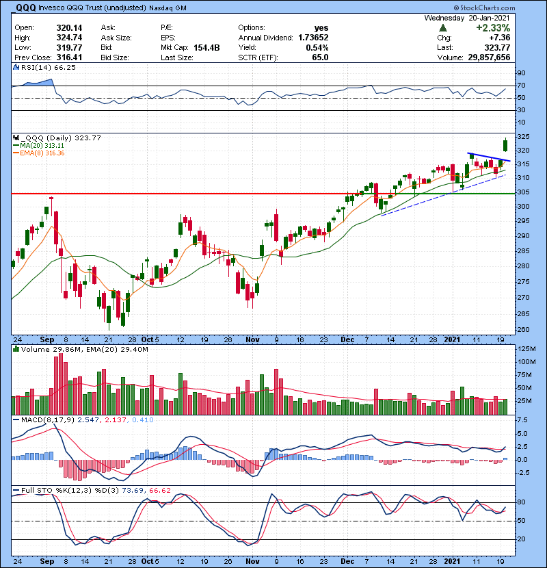Click the Last Size: label
This screenshot has height=568, width=547.
[x=177, y=57]
